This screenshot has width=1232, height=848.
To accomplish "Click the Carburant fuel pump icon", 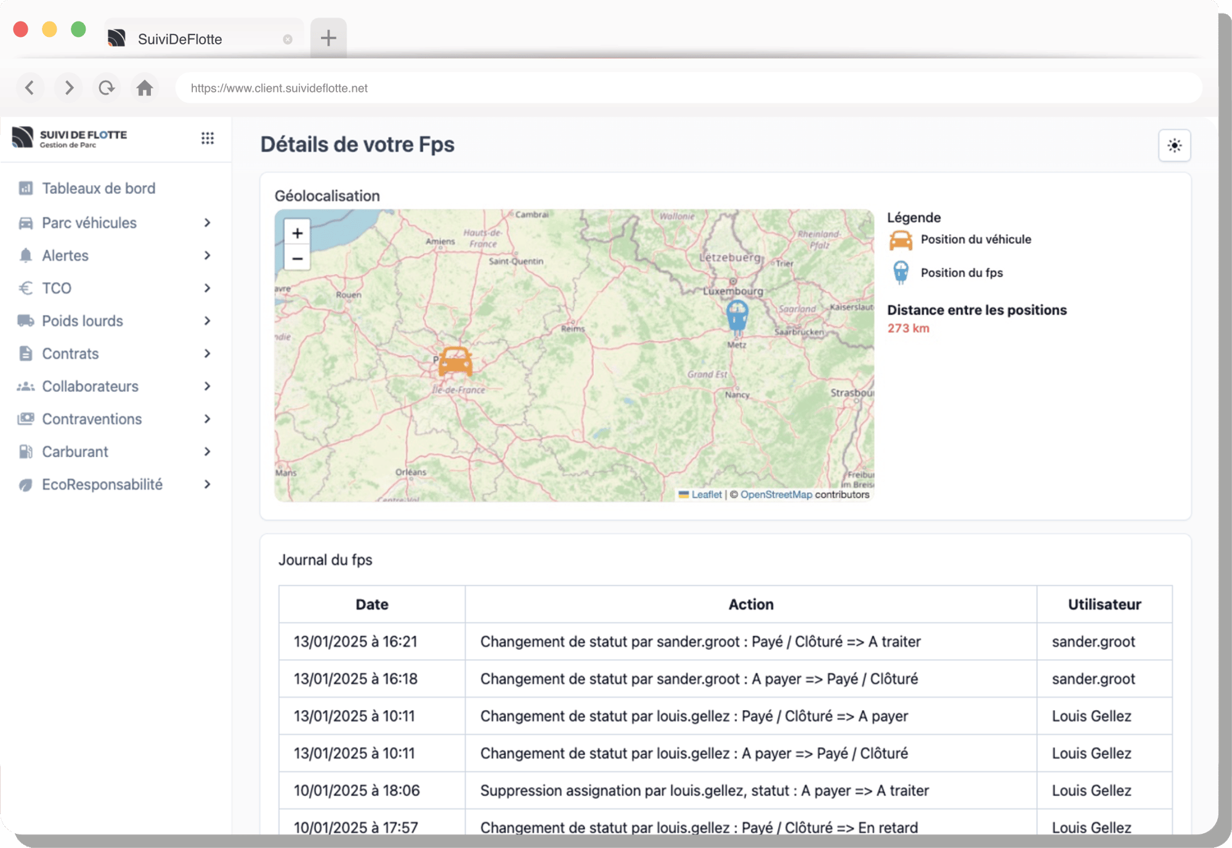I will click(x=26, y=451).
